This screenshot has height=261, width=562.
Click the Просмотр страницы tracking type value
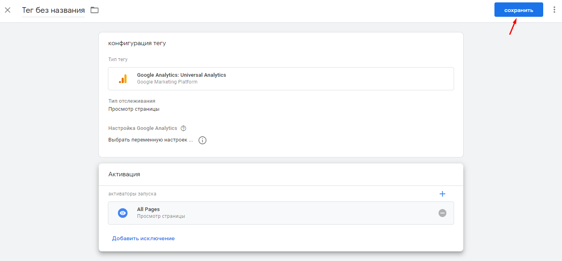134,109
